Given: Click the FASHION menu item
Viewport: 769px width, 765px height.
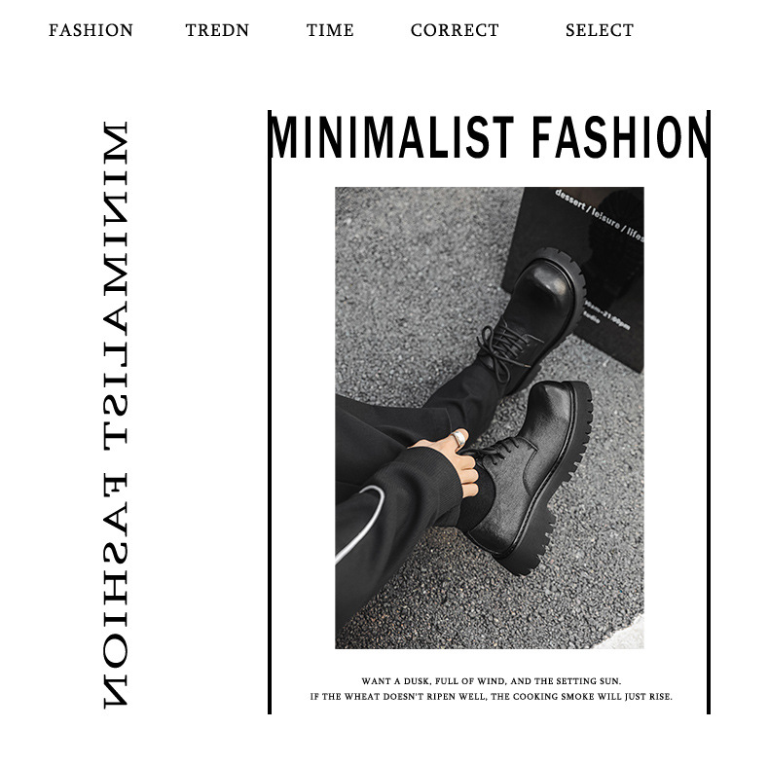Looking at the screenshot, I should [x=91, y=30].
